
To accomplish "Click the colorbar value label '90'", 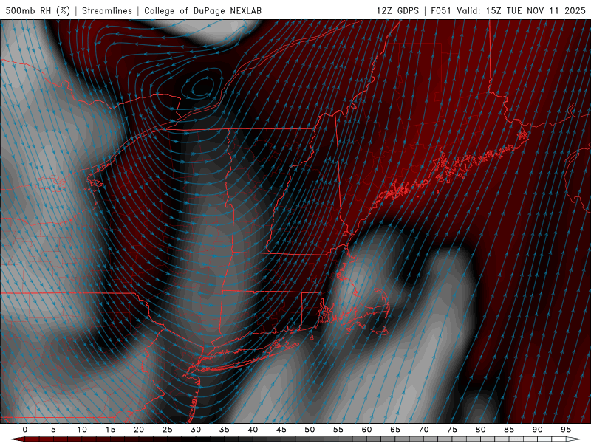I will (537, 430).
